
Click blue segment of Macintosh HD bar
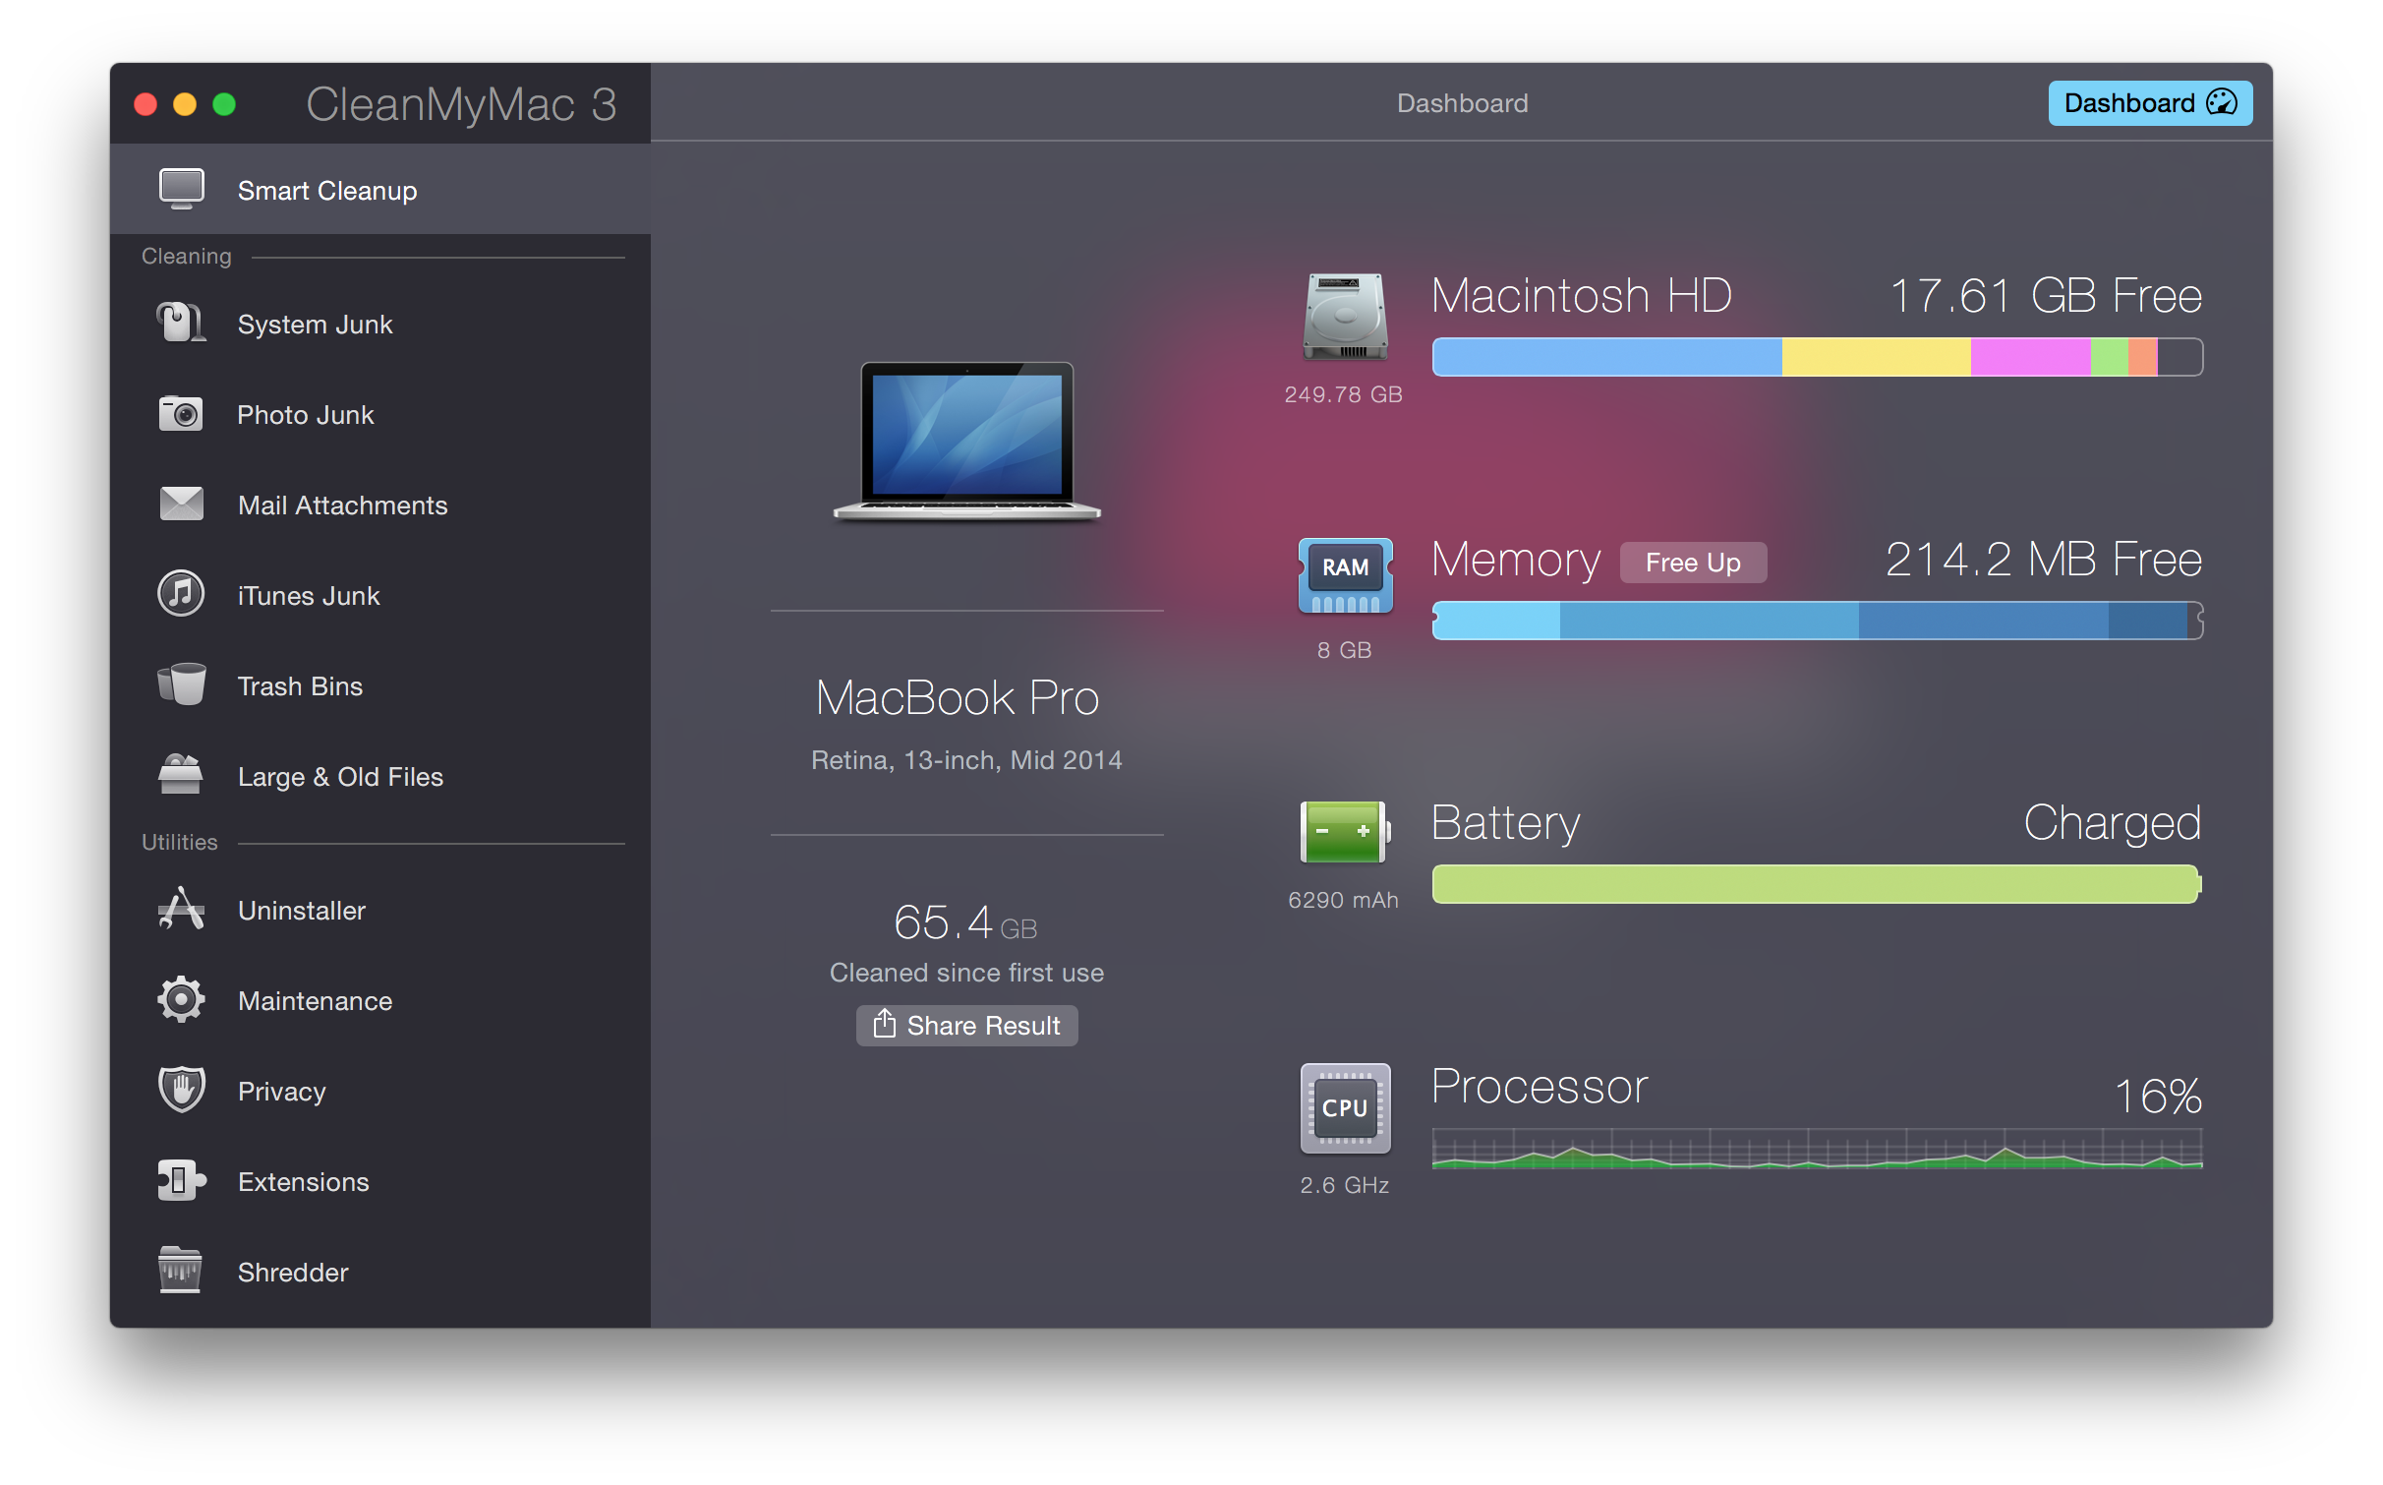click(1606, 356)
